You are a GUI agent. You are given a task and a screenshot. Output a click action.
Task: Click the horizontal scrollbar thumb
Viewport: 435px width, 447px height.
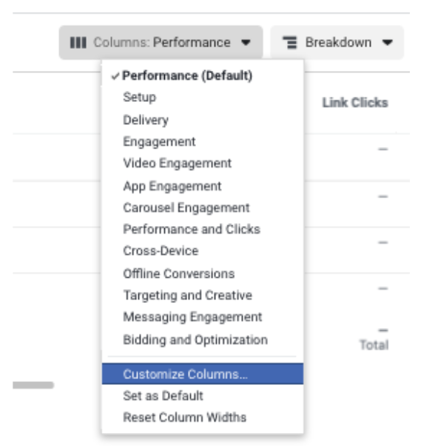point(33,385)
